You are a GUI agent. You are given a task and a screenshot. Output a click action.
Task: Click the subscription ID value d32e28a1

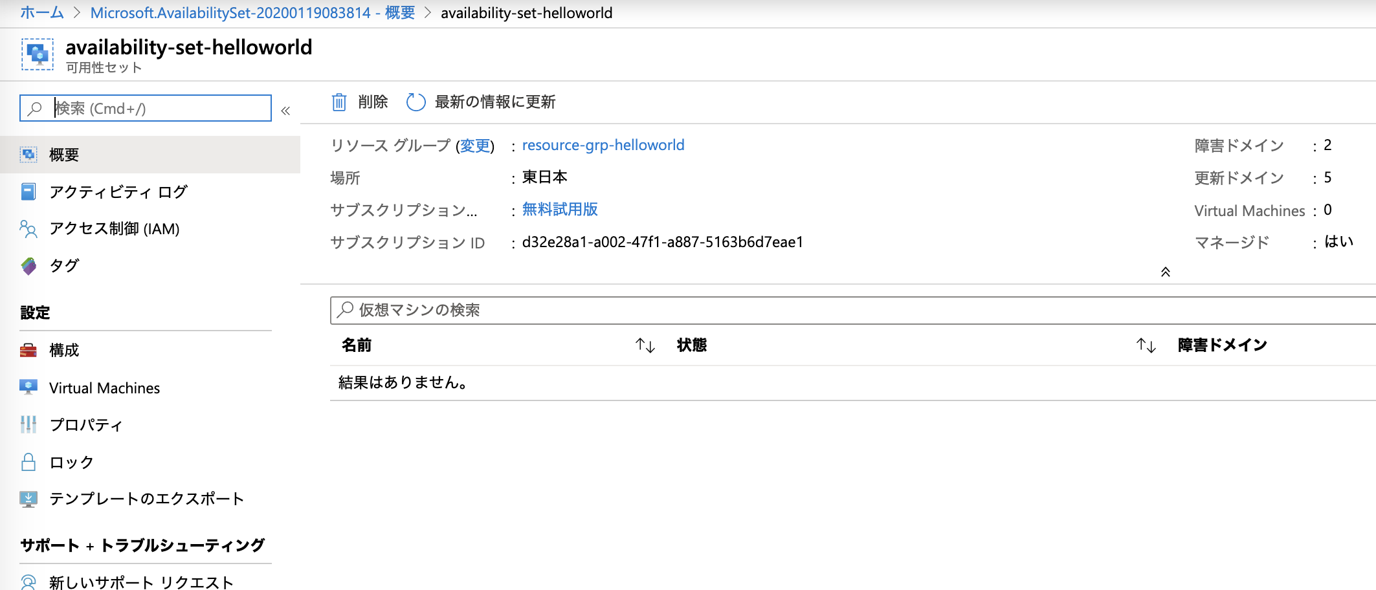coord(663,242)
